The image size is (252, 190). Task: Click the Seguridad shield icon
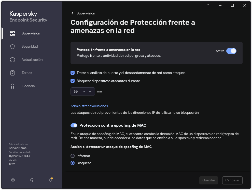click(12, 46)
